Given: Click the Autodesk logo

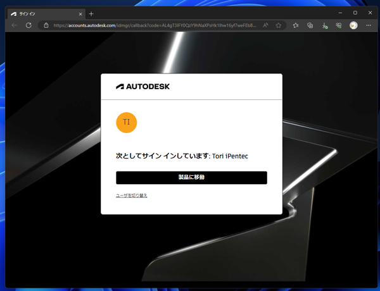Looking at the screenshot, I should 142,87.
